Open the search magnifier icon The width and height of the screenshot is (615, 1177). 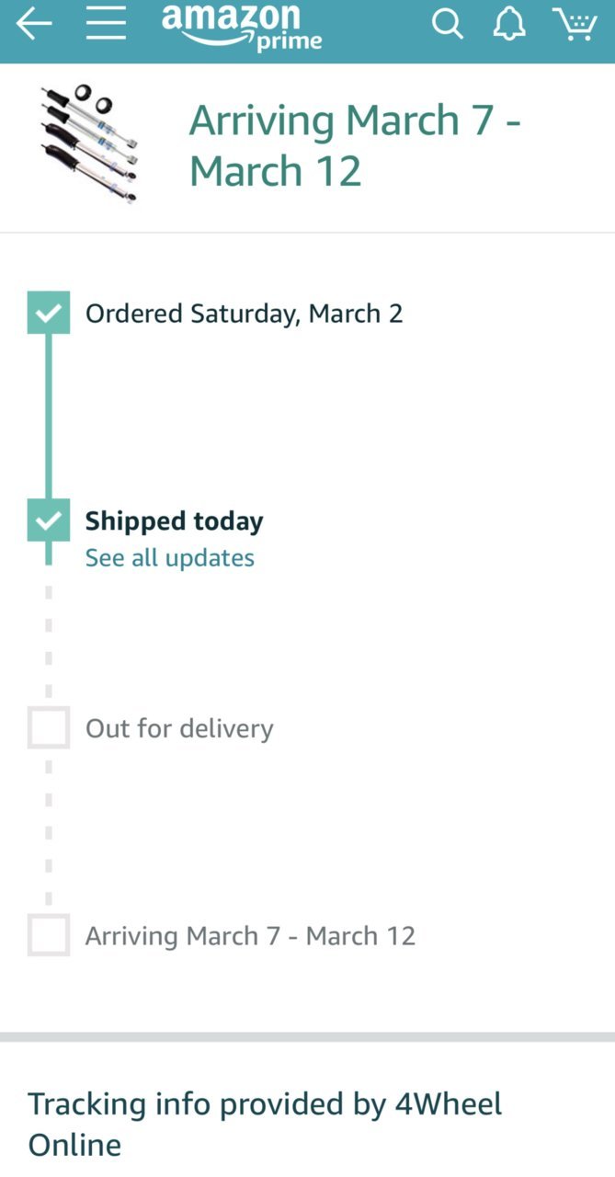[447, 24]
